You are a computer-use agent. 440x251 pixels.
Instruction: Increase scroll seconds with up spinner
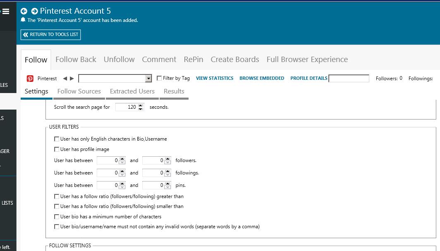(141, 105)
